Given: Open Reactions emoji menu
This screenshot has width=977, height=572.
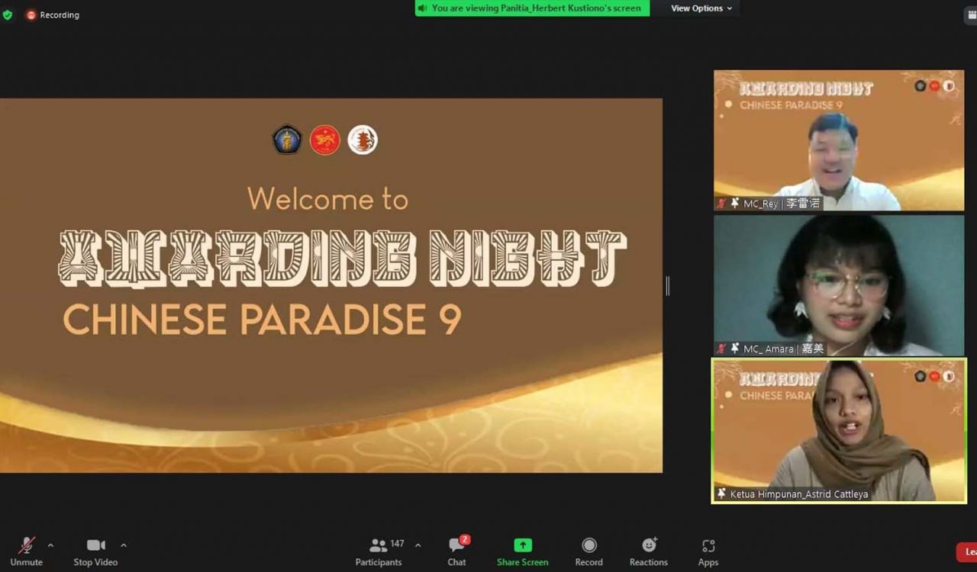Looking at the screenshot, I should 649,551.
